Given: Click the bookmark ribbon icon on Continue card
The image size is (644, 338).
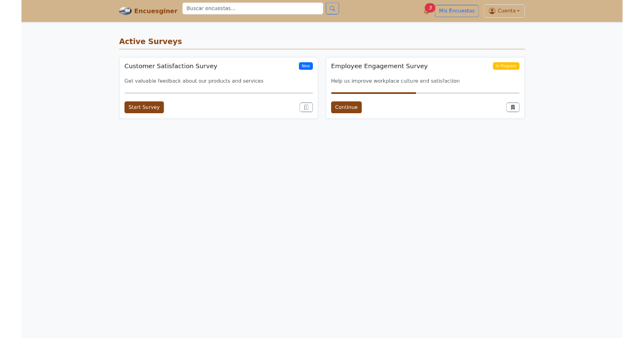Looking at the screenshot, I should pos(513,107).
